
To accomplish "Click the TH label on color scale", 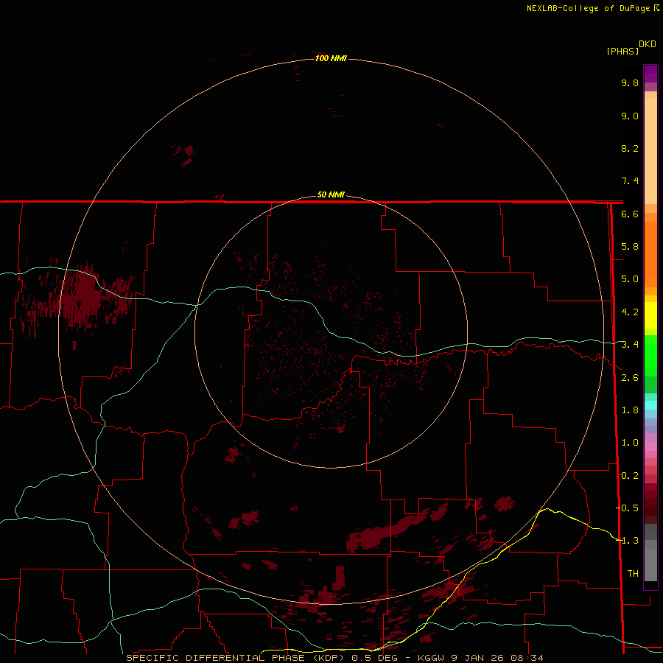I will [633, 573].
